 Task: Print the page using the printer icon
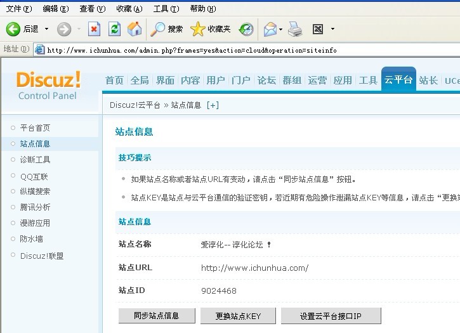295,29
